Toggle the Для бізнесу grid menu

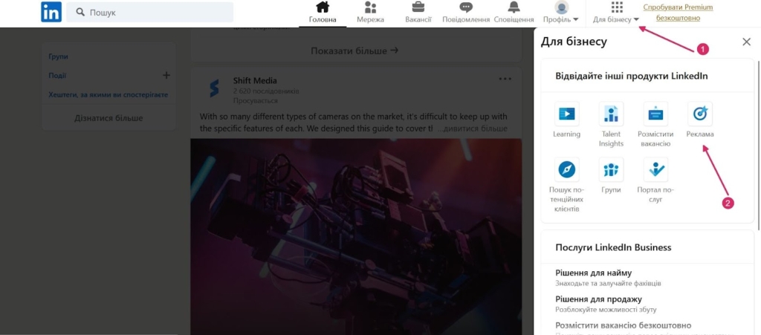616,13
